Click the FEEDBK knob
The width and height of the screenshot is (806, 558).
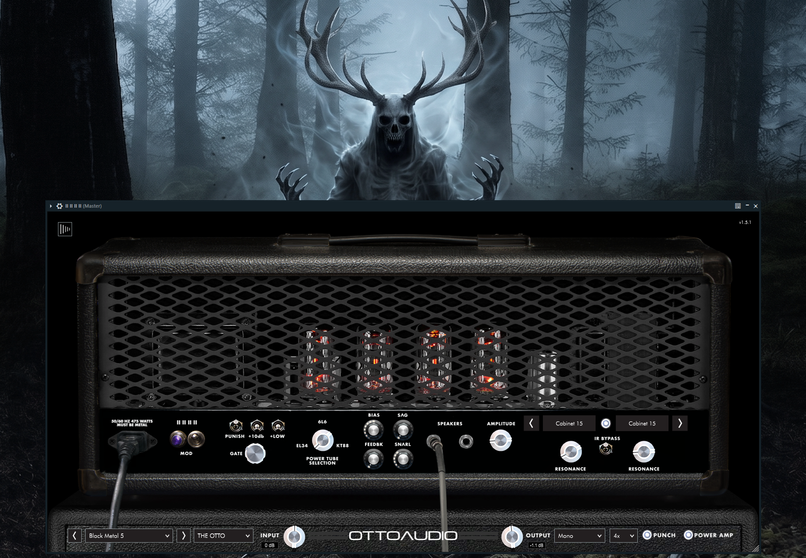tap(373, 459)
